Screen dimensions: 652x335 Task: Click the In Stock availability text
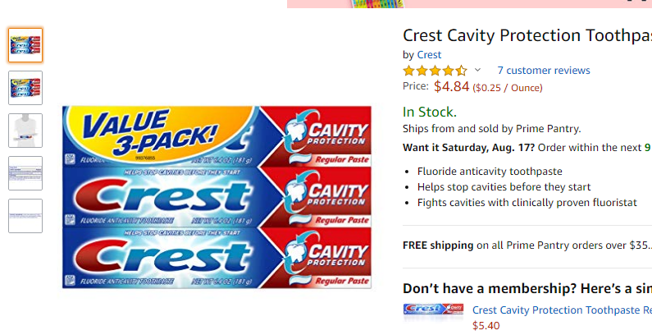pos(430,112)
